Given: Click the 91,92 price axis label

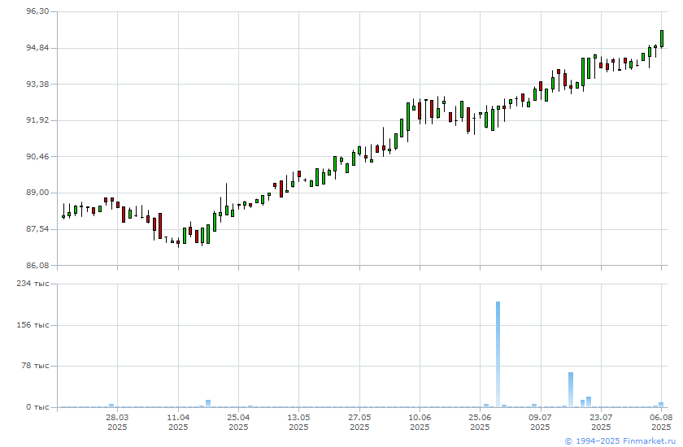Looking at the screenshot, I should tap(37, 120).
